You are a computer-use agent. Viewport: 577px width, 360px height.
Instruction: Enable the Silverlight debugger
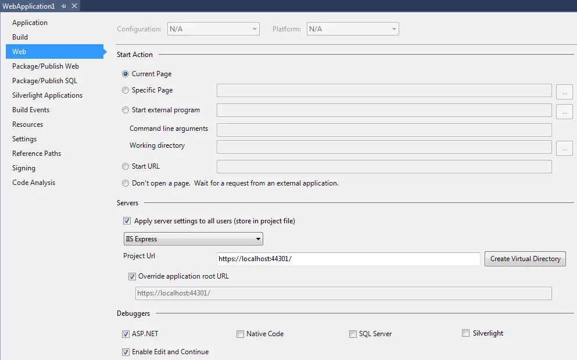(x=466, y=333)
